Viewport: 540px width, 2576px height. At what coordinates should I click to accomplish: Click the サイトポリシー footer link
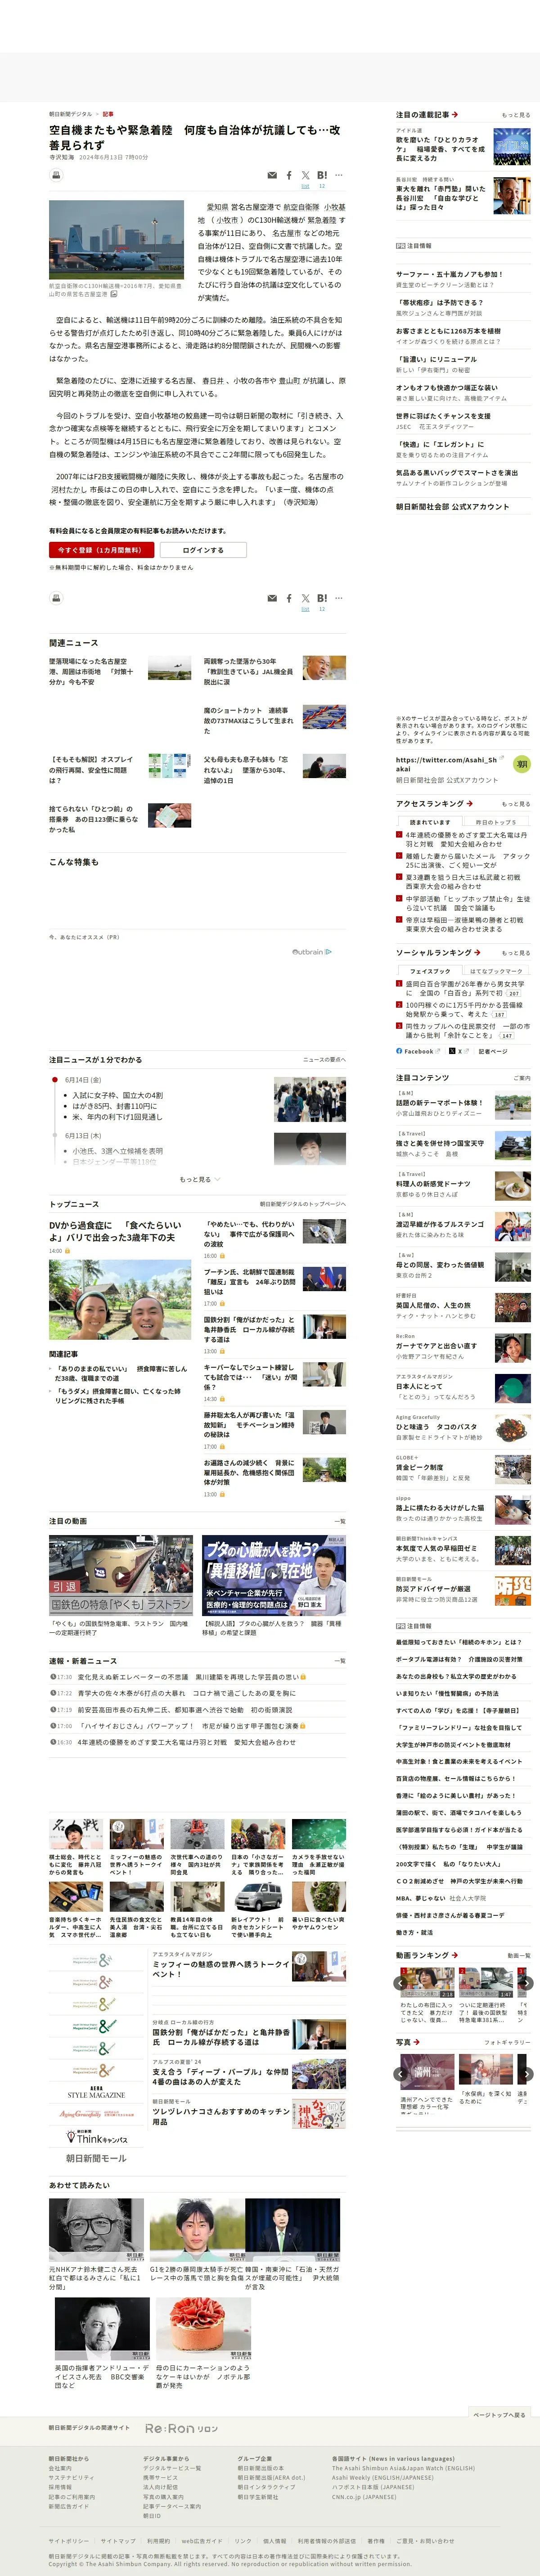pyautogui.click(x=68, y=2540)
